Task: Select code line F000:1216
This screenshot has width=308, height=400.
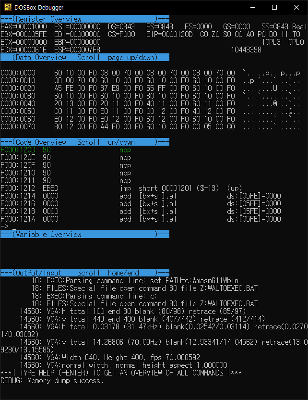Action: pos(141,203)
